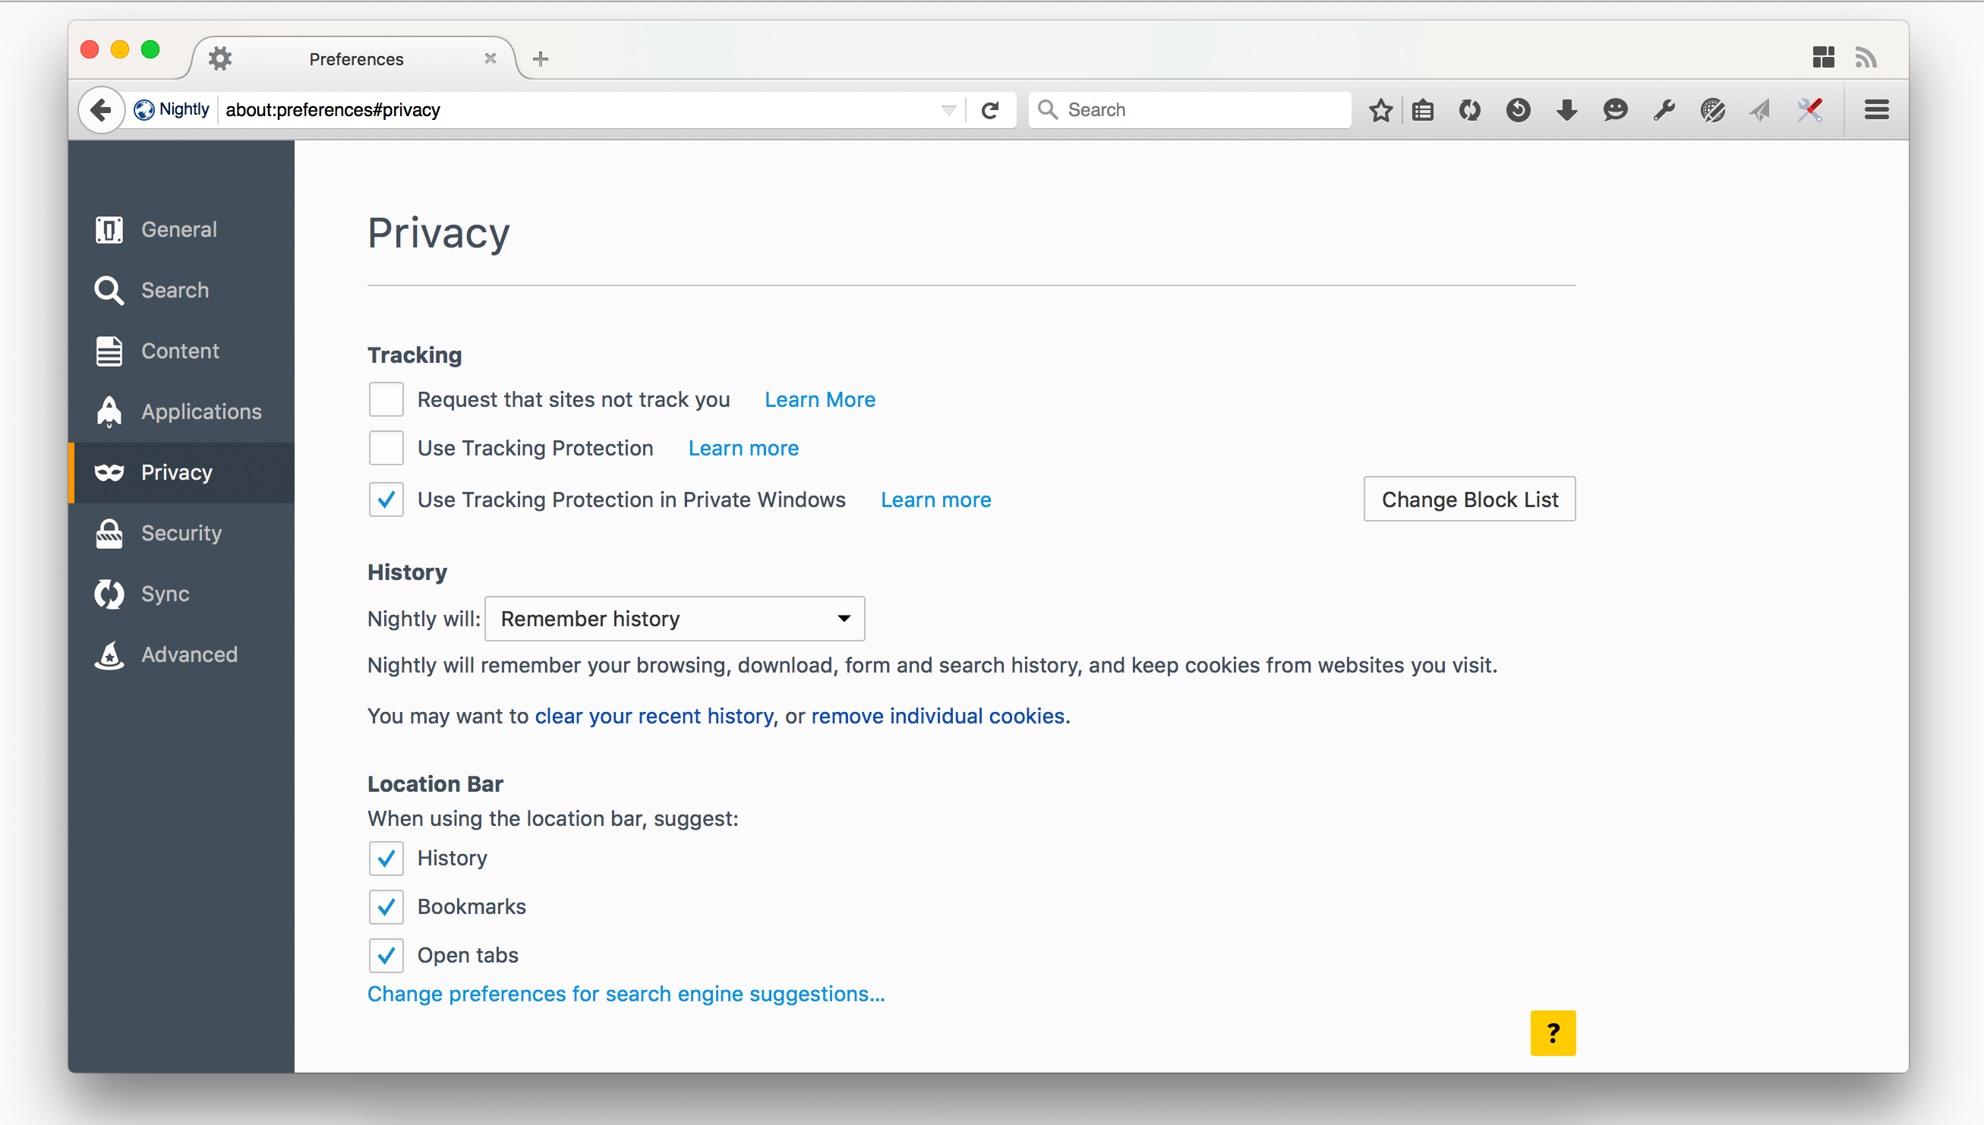Expand the URL bar history dropdown arrow
1984x1125 pixels.
click(949, 110)
